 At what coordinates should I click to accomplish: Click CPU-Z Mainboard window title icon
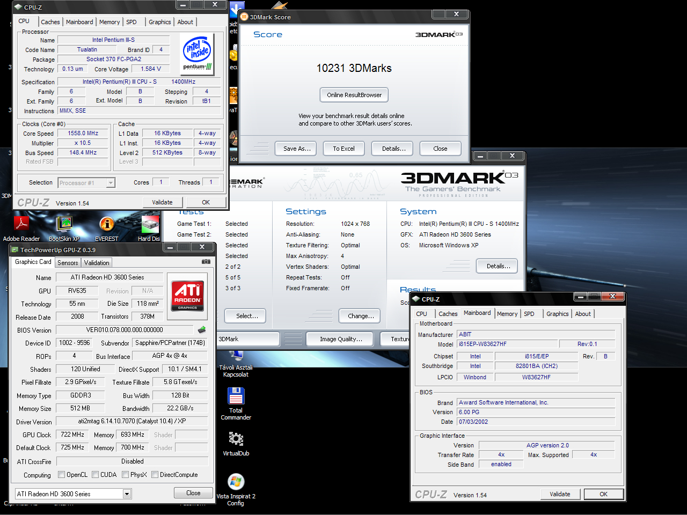pos(415,299)
